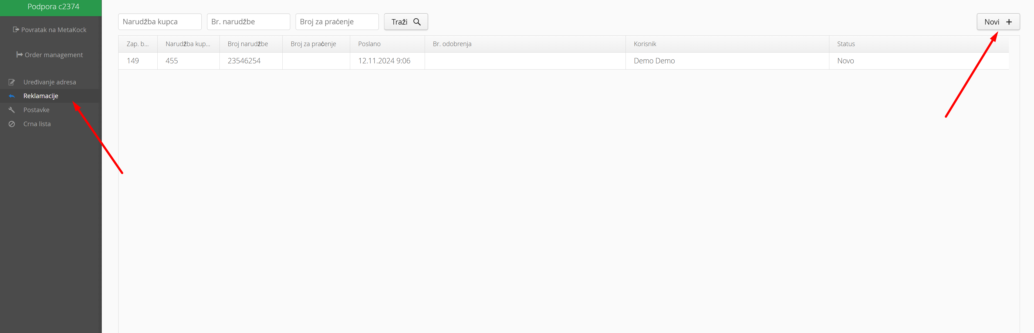Click the arrow icon by Order management

(19, 54)
